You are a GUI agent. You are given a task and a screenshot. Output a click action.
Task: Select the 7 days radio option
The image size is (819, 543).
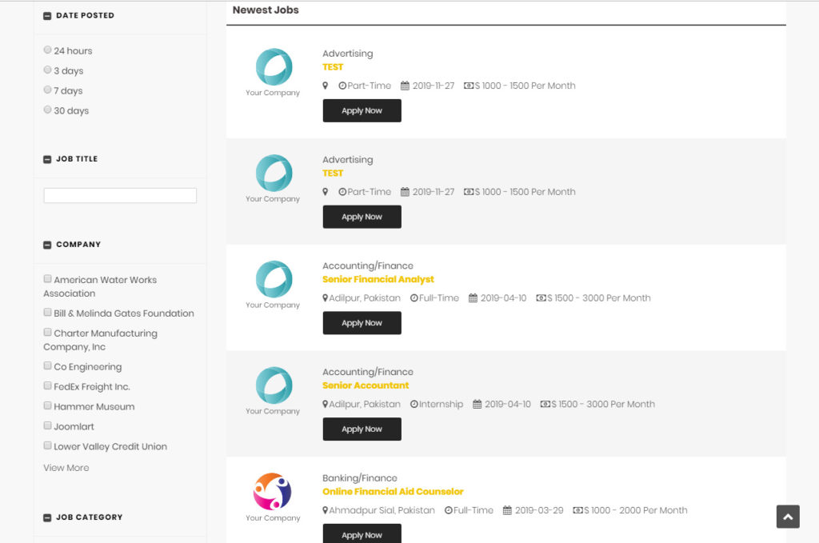pyautogui.click(x=48, y=90)
